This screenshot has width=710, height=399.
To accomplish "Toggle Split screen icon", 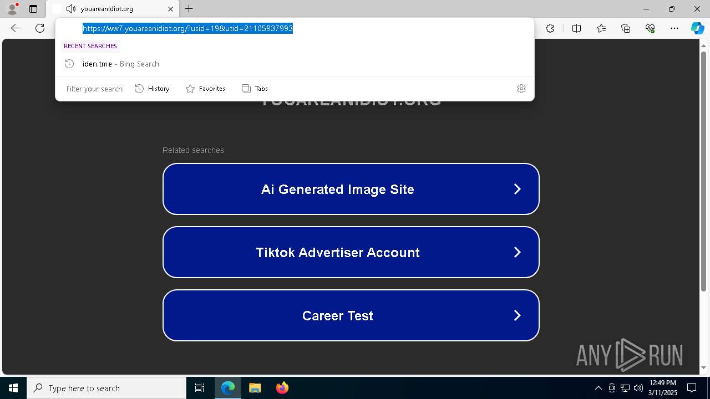I will click(576, 28).
